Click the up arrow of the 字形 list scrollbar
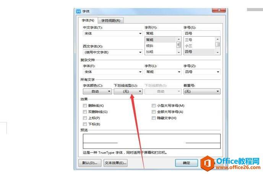The width and height of the screenshot is (263, 174). (179, 39)
